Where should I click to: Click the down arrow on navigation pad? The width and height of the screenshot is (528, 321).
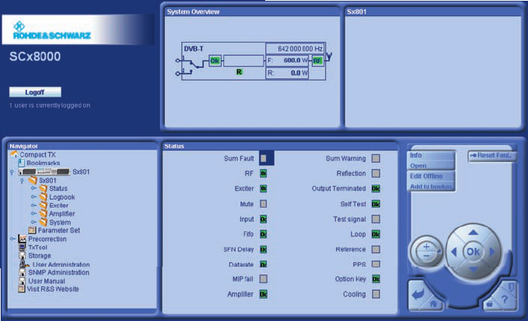pyautogui.click(x=474, y=270)
